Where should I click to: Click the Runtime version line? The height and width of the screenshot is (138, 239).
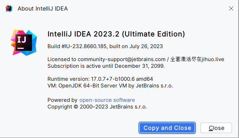tap(100, 79)
